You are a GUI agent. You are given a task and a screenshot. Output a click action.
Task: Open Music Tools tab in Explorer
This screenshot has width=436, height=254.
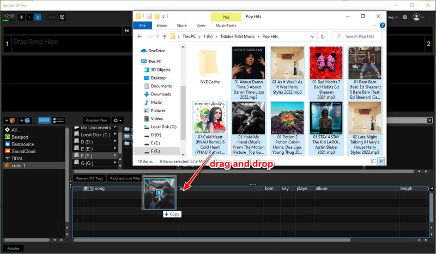click(226, 26)
